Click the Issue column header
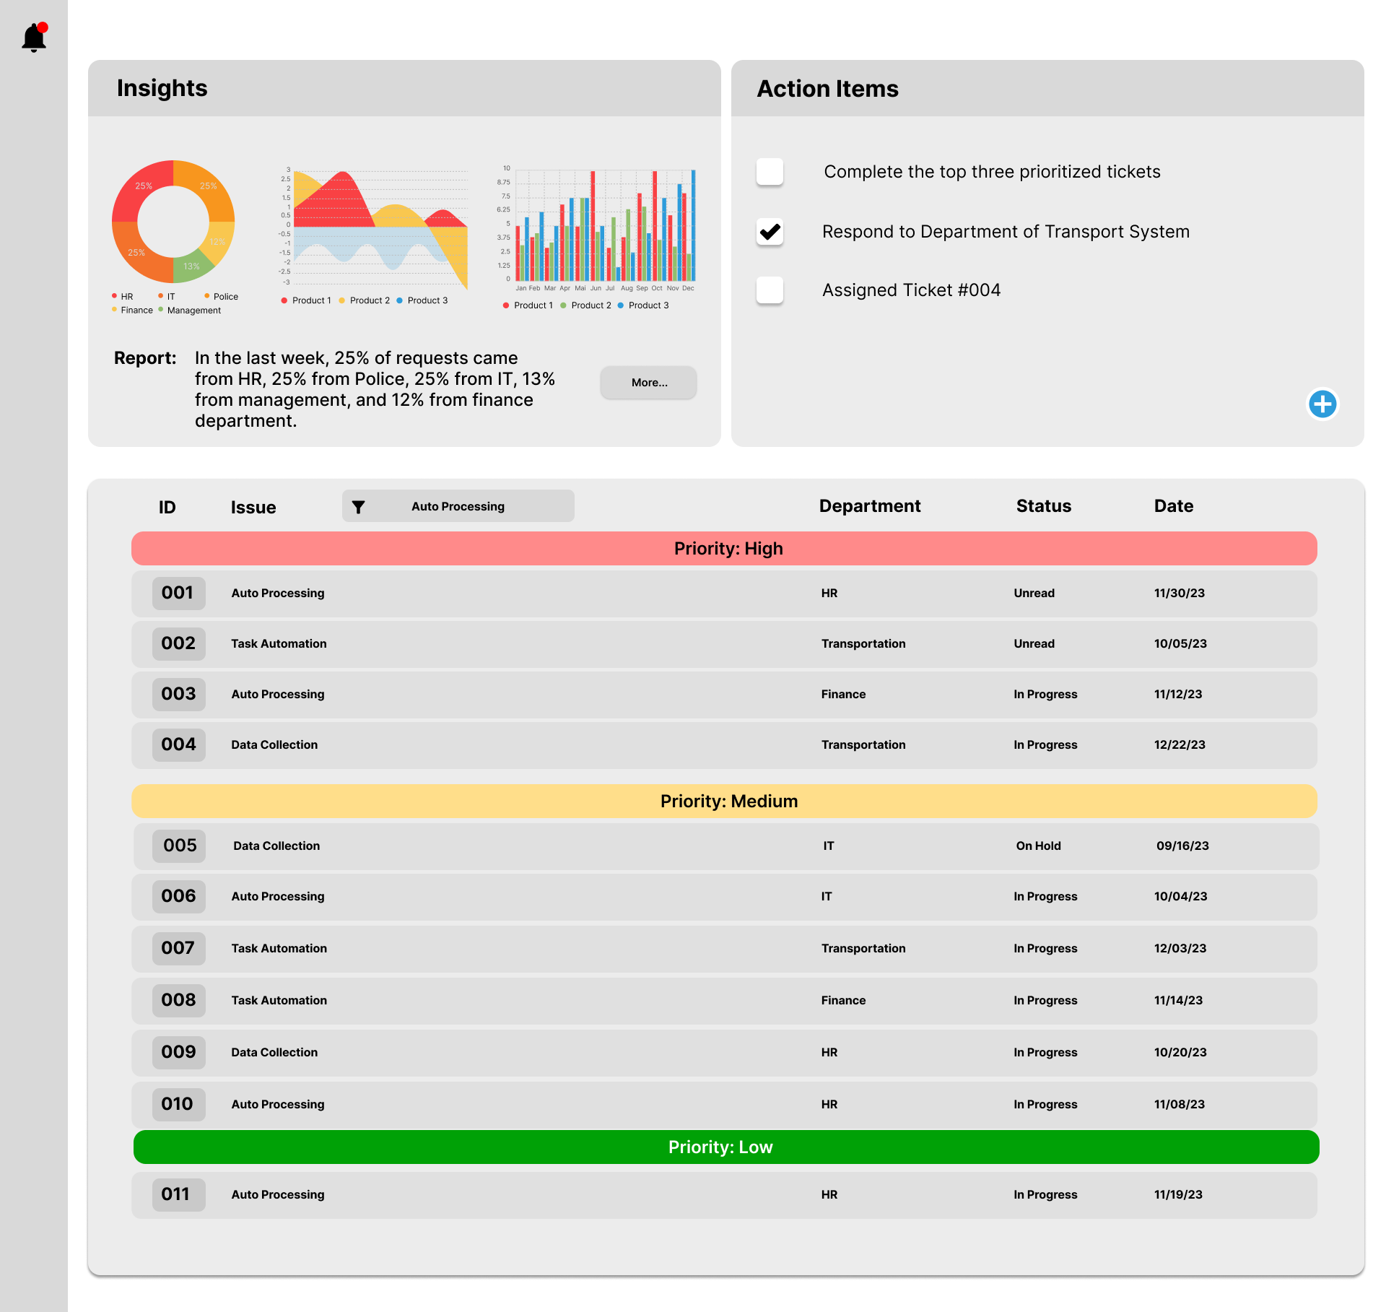Image resolution: width=1386 pixels, height=1312 pixels. 253,508
